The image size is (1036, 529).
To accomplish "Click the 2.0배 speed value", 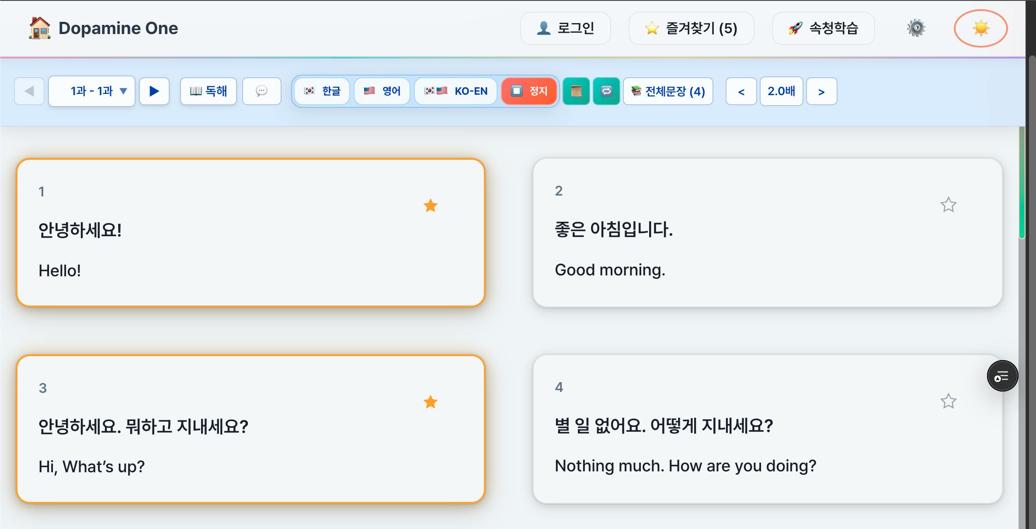I will pos(782,91).
